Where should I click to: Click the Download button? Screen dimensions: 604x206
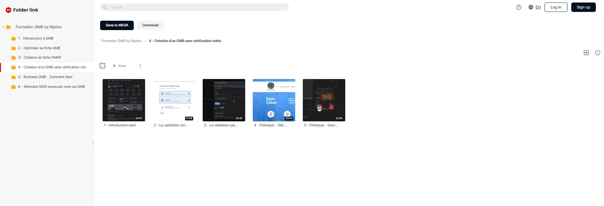pyautogui.click(x=150, y=25)
